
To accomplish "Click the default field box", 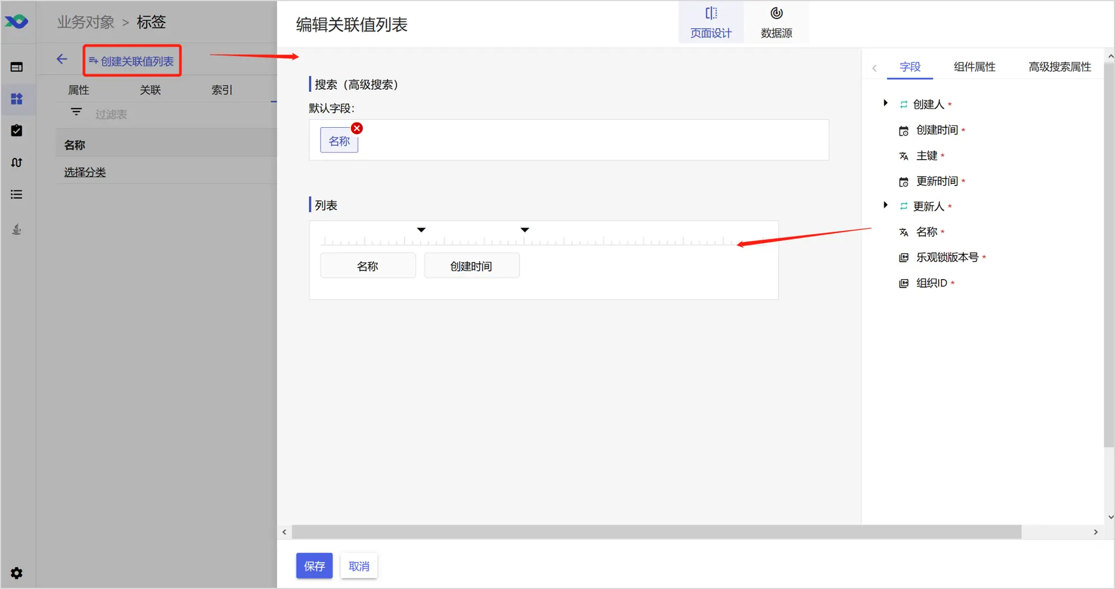I will (x=569, y=140).
